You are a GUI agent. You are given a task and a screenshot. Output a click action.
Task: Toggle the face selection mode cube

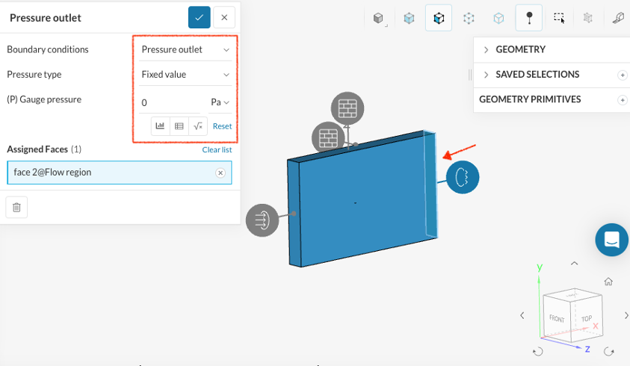439,18
